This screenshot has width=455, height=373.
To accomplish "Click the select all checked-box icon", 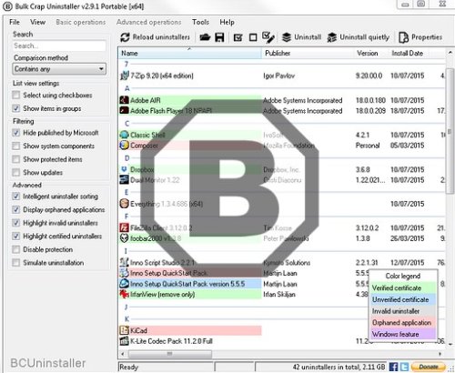I will (x=238, y=37).
